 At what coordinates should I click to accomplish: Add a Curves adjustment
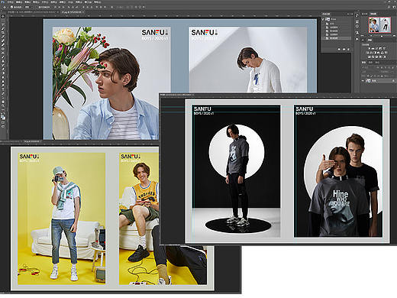pyautogui.click(x=376, y=48)
